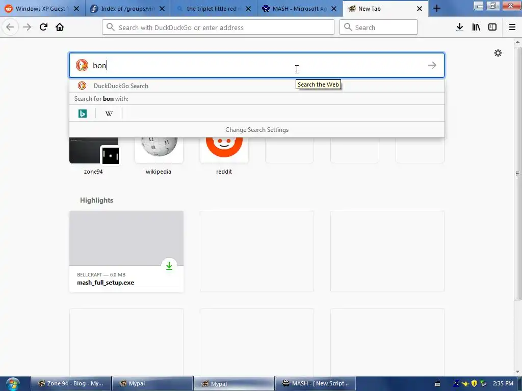Click the keyboard icon in system tray
Image resolution: width=522 pixels, height=391 pixels.
point(437,384)
